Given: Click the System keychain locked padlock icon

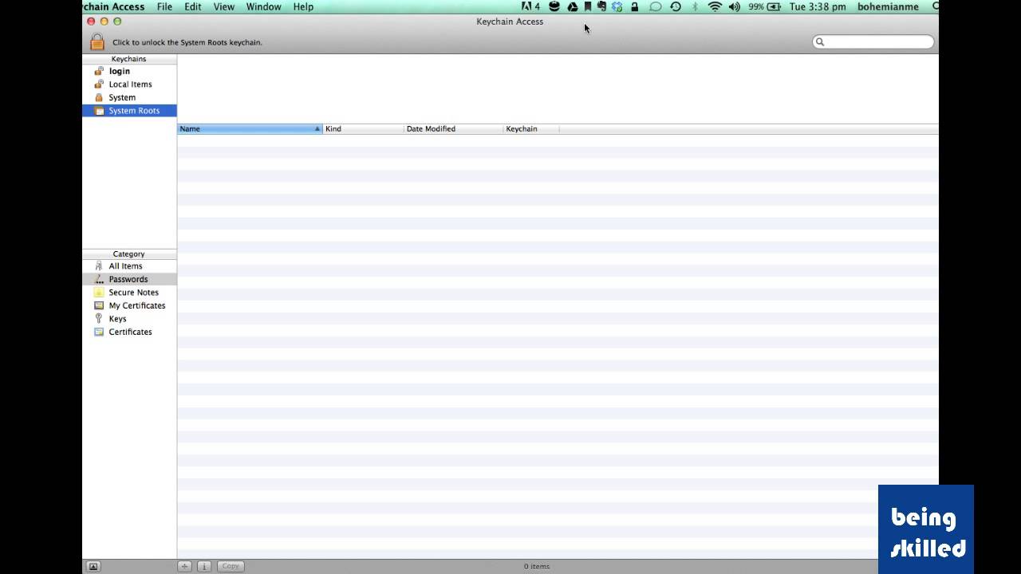Looking at the screenshot, I should [99, 97].
